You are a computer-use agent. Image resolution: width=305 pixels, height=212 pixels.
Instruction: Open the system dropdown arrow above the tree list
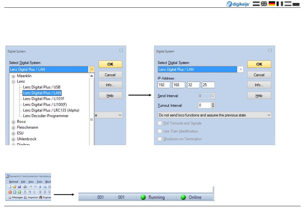pos(91,69)
